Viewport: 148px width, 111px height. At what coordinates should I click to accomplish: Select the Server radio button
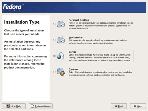(54, 56)
